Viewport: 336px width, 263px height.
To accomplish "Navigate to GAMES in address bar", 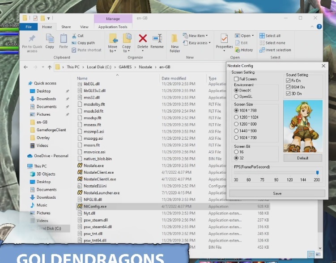I will pos(125,67).
